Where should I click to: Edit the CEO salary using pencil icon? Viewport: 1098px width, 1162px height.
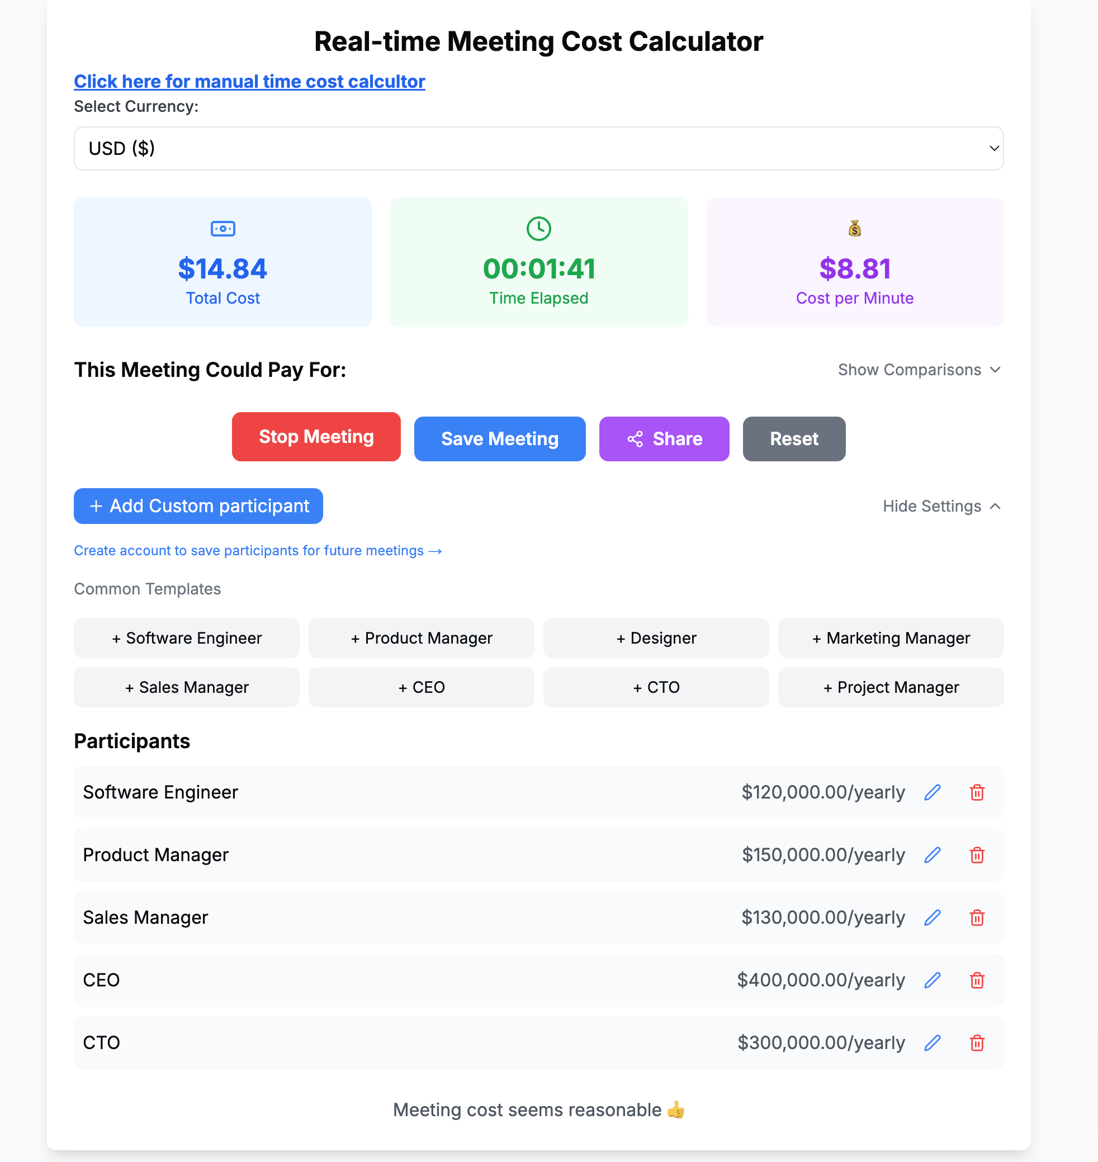click(x=933, y=980)
